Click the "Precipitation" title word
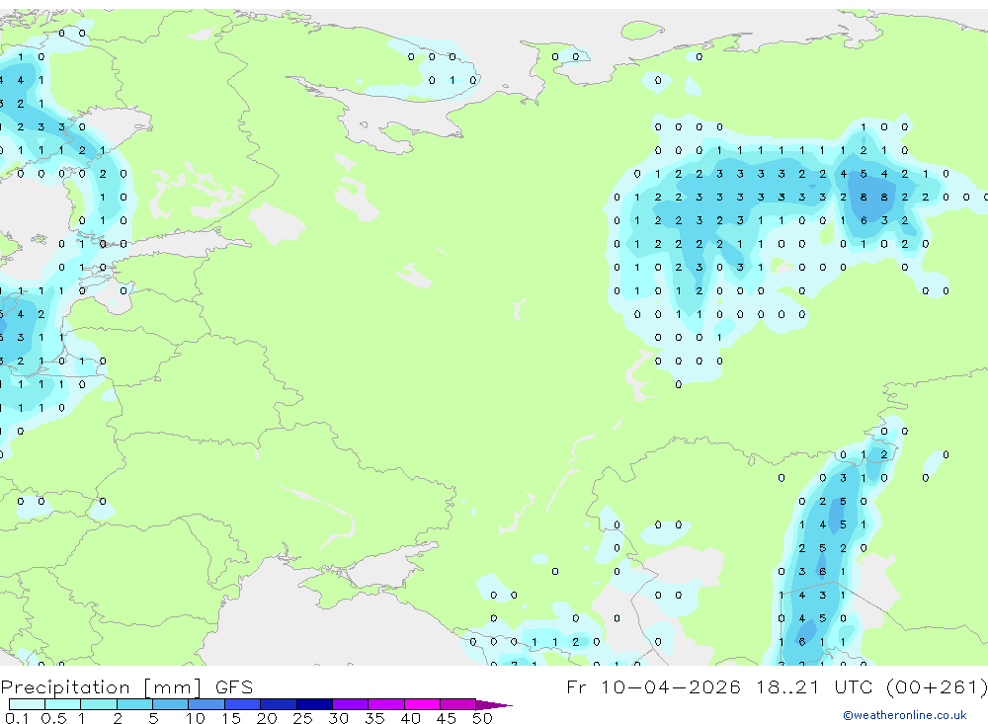 pos(65,687)
